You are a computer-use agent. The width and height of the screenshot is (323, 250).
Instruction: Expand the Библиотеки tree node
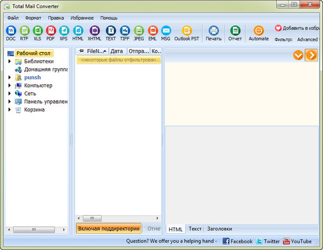[10, 62]
